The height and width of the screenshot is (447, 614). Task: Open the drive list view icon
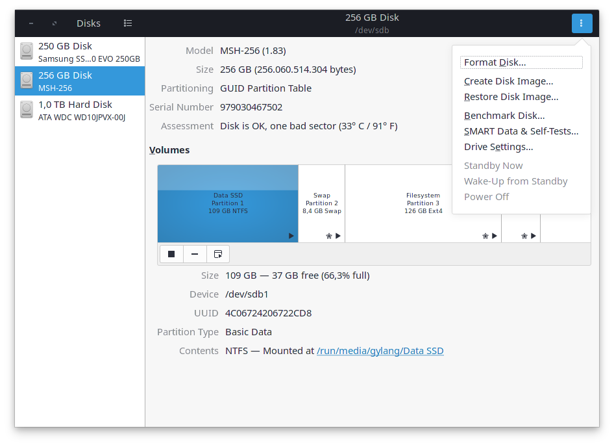pos(128,23)
